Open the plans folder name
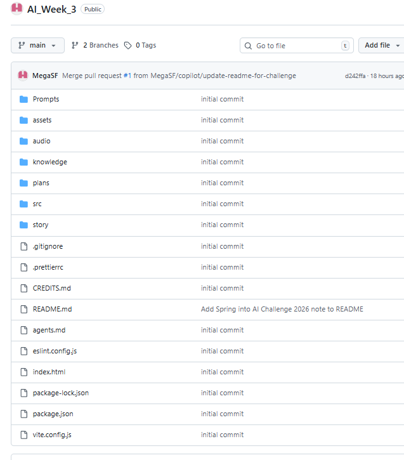The image size is (404, 460). 41,183
